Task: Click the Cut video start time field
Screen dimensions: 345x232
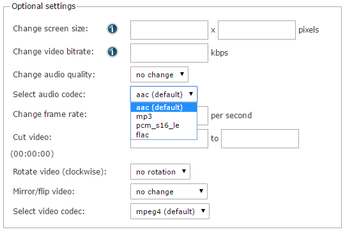Action: [169, 144]
